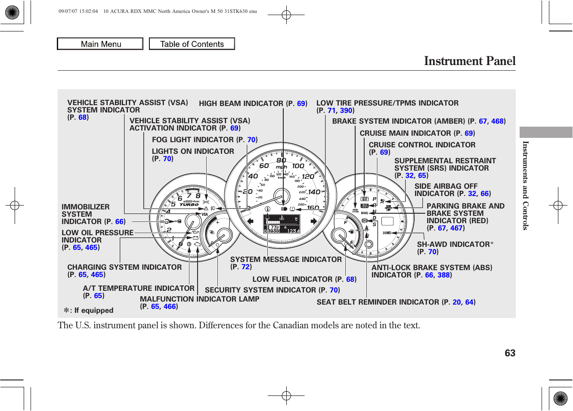This screenshot has height=411, width=573.
Task: Click the engine malfunction lamp icon
Action: point(198,244)
